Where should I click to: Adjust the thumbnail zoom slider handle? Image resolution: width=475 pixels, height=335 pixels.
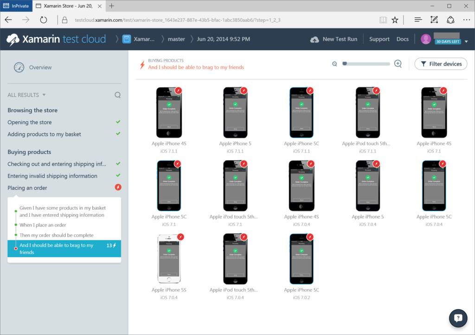click(x=345, y=64)
